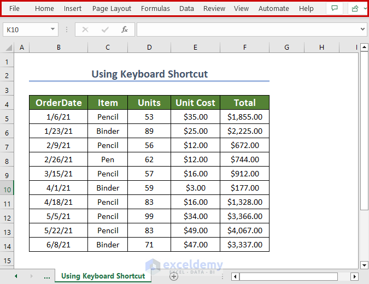Open the Name Box dropdown arrow
This screenshot has height=284, width=369.
[x=52, y=29]
